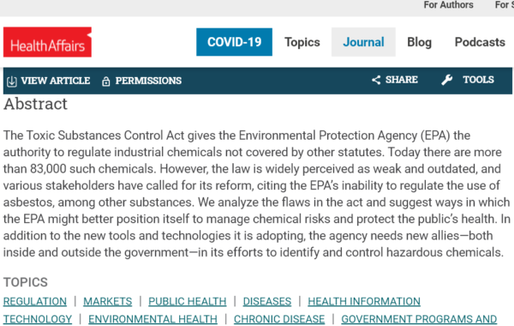Click the VIEW ARTICLE text button

56,81
